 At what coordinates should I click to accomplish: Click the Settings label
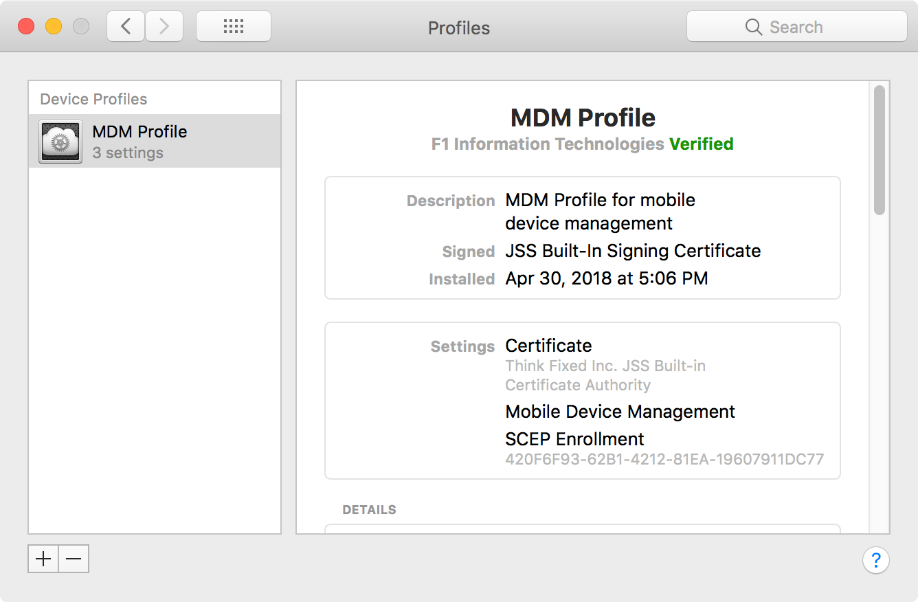click(x=462, y=346)
